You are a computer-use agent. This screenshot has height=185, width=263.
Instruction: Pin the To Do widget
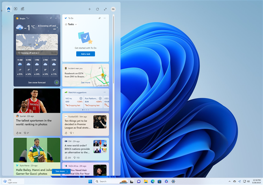click(99, 18)
